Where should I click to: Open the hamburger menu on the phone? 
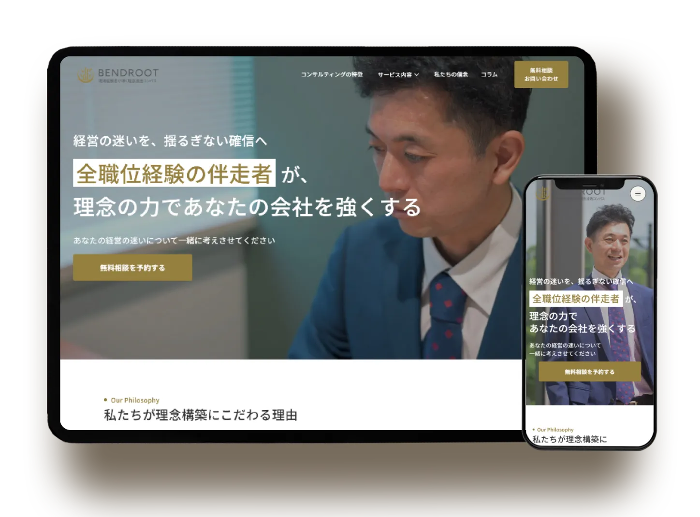[x=638, y=194]
